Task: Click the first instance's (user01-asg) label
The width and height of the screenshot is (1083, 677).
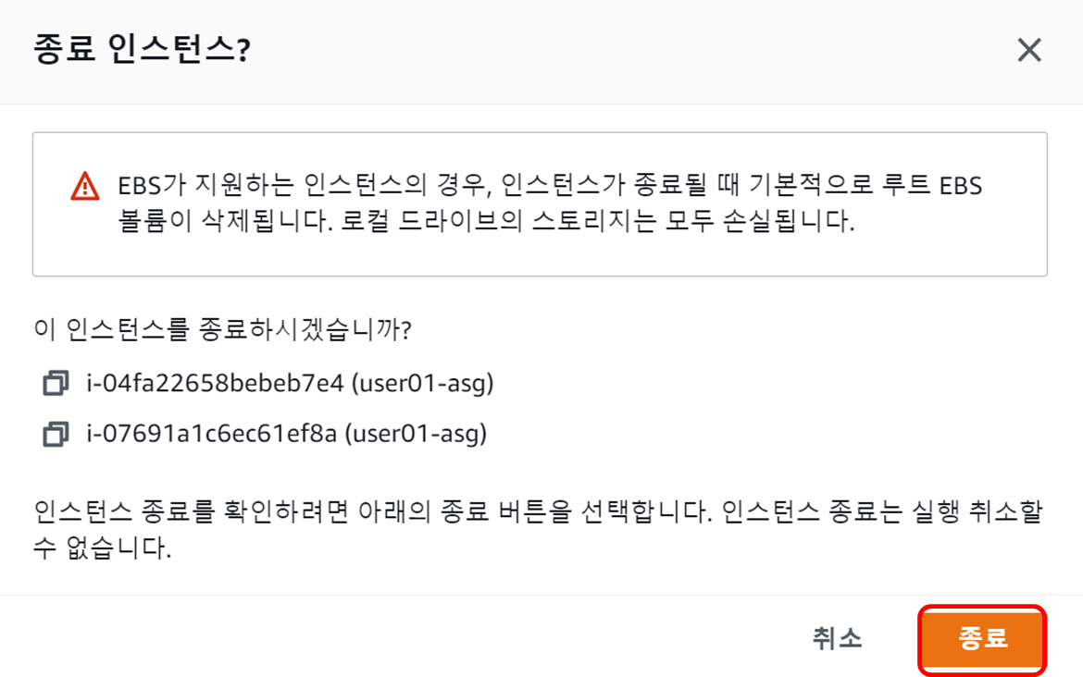Action: click(x=422, y=383)
